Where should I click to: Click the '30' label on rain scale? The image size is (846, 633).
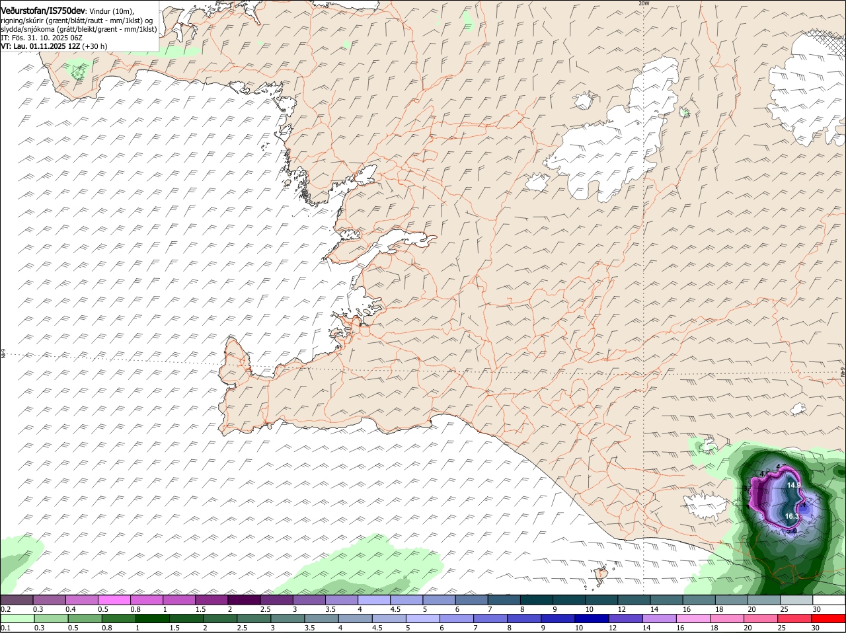click(817, 628)
